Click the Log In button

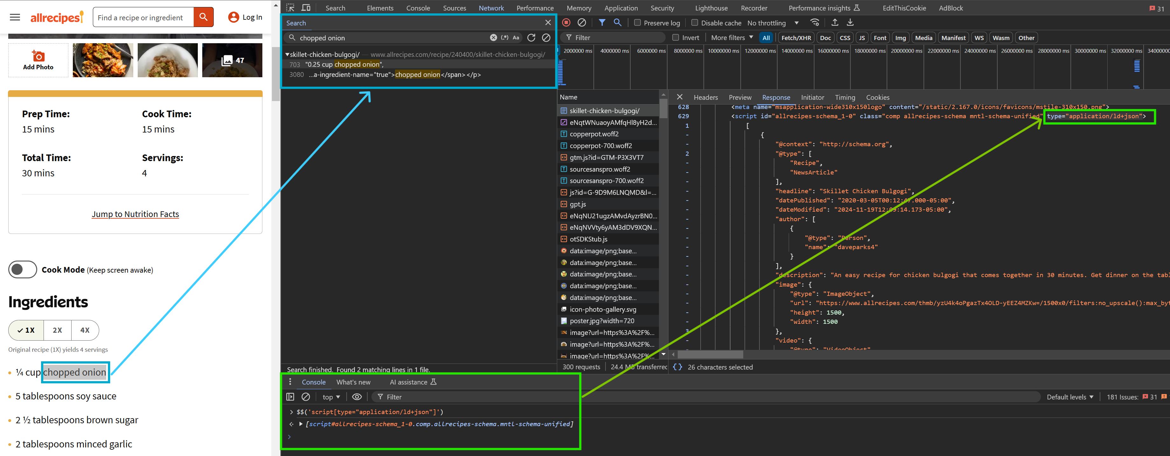pos(245,17)
